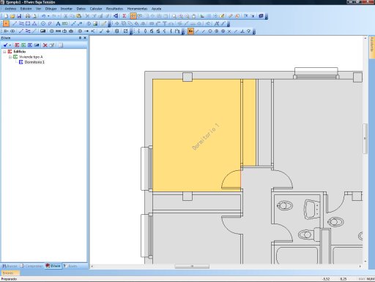
Task: Click the Save diskette icon
Action: pos(19,16)
